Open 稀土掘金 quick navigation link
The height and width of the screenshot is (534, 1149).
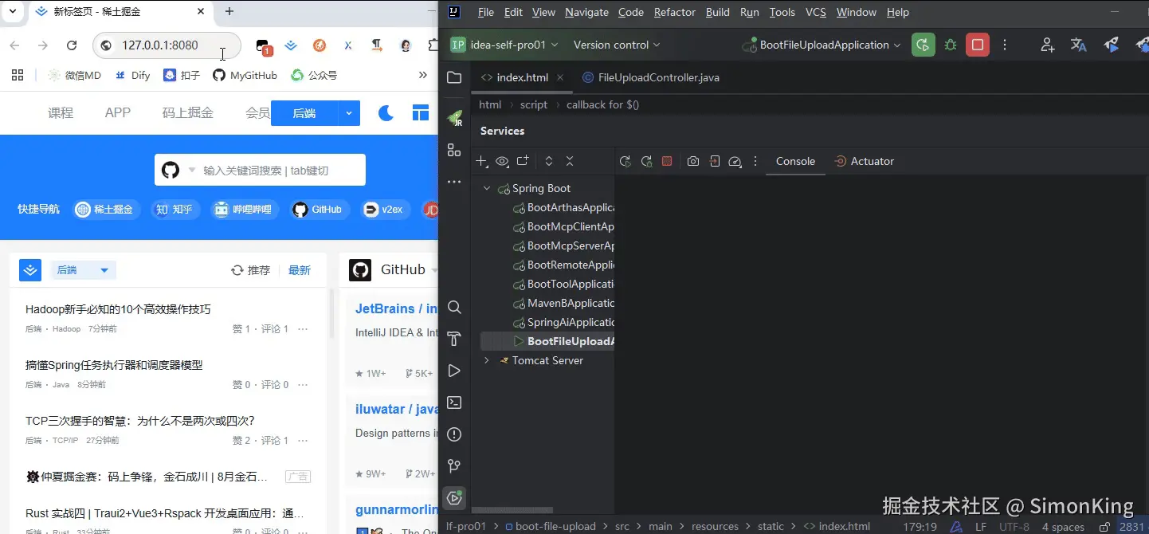107,210
